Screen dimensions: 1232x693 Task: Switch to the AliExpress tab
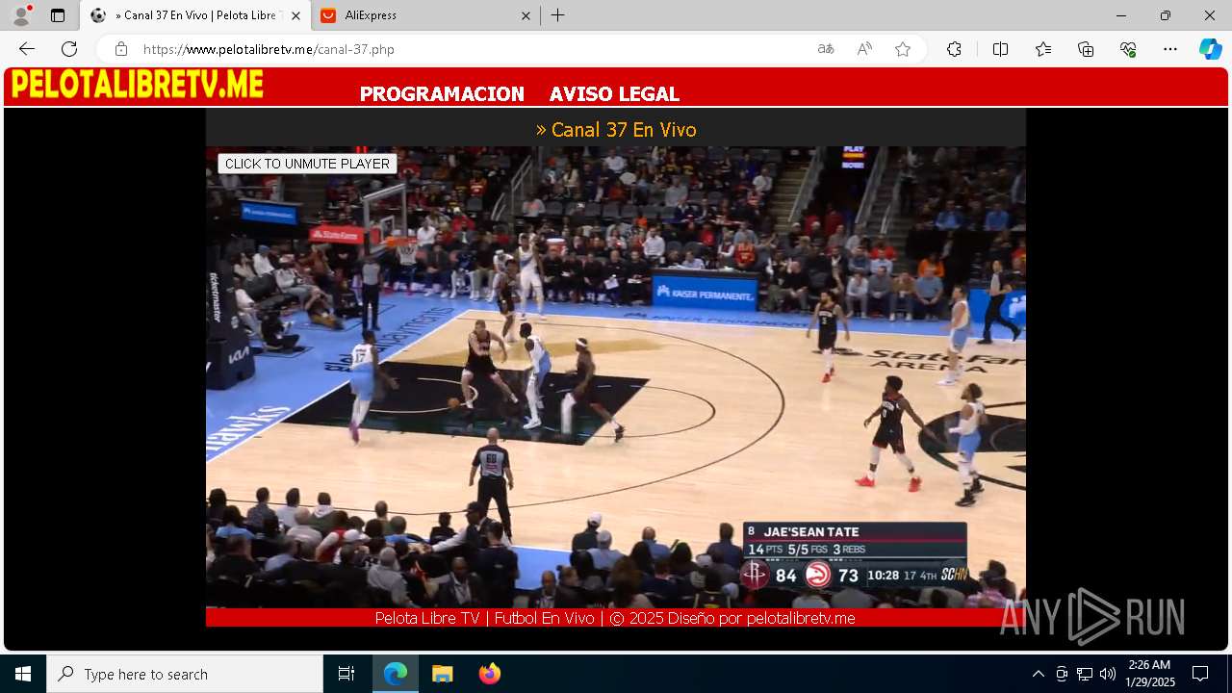426,15
